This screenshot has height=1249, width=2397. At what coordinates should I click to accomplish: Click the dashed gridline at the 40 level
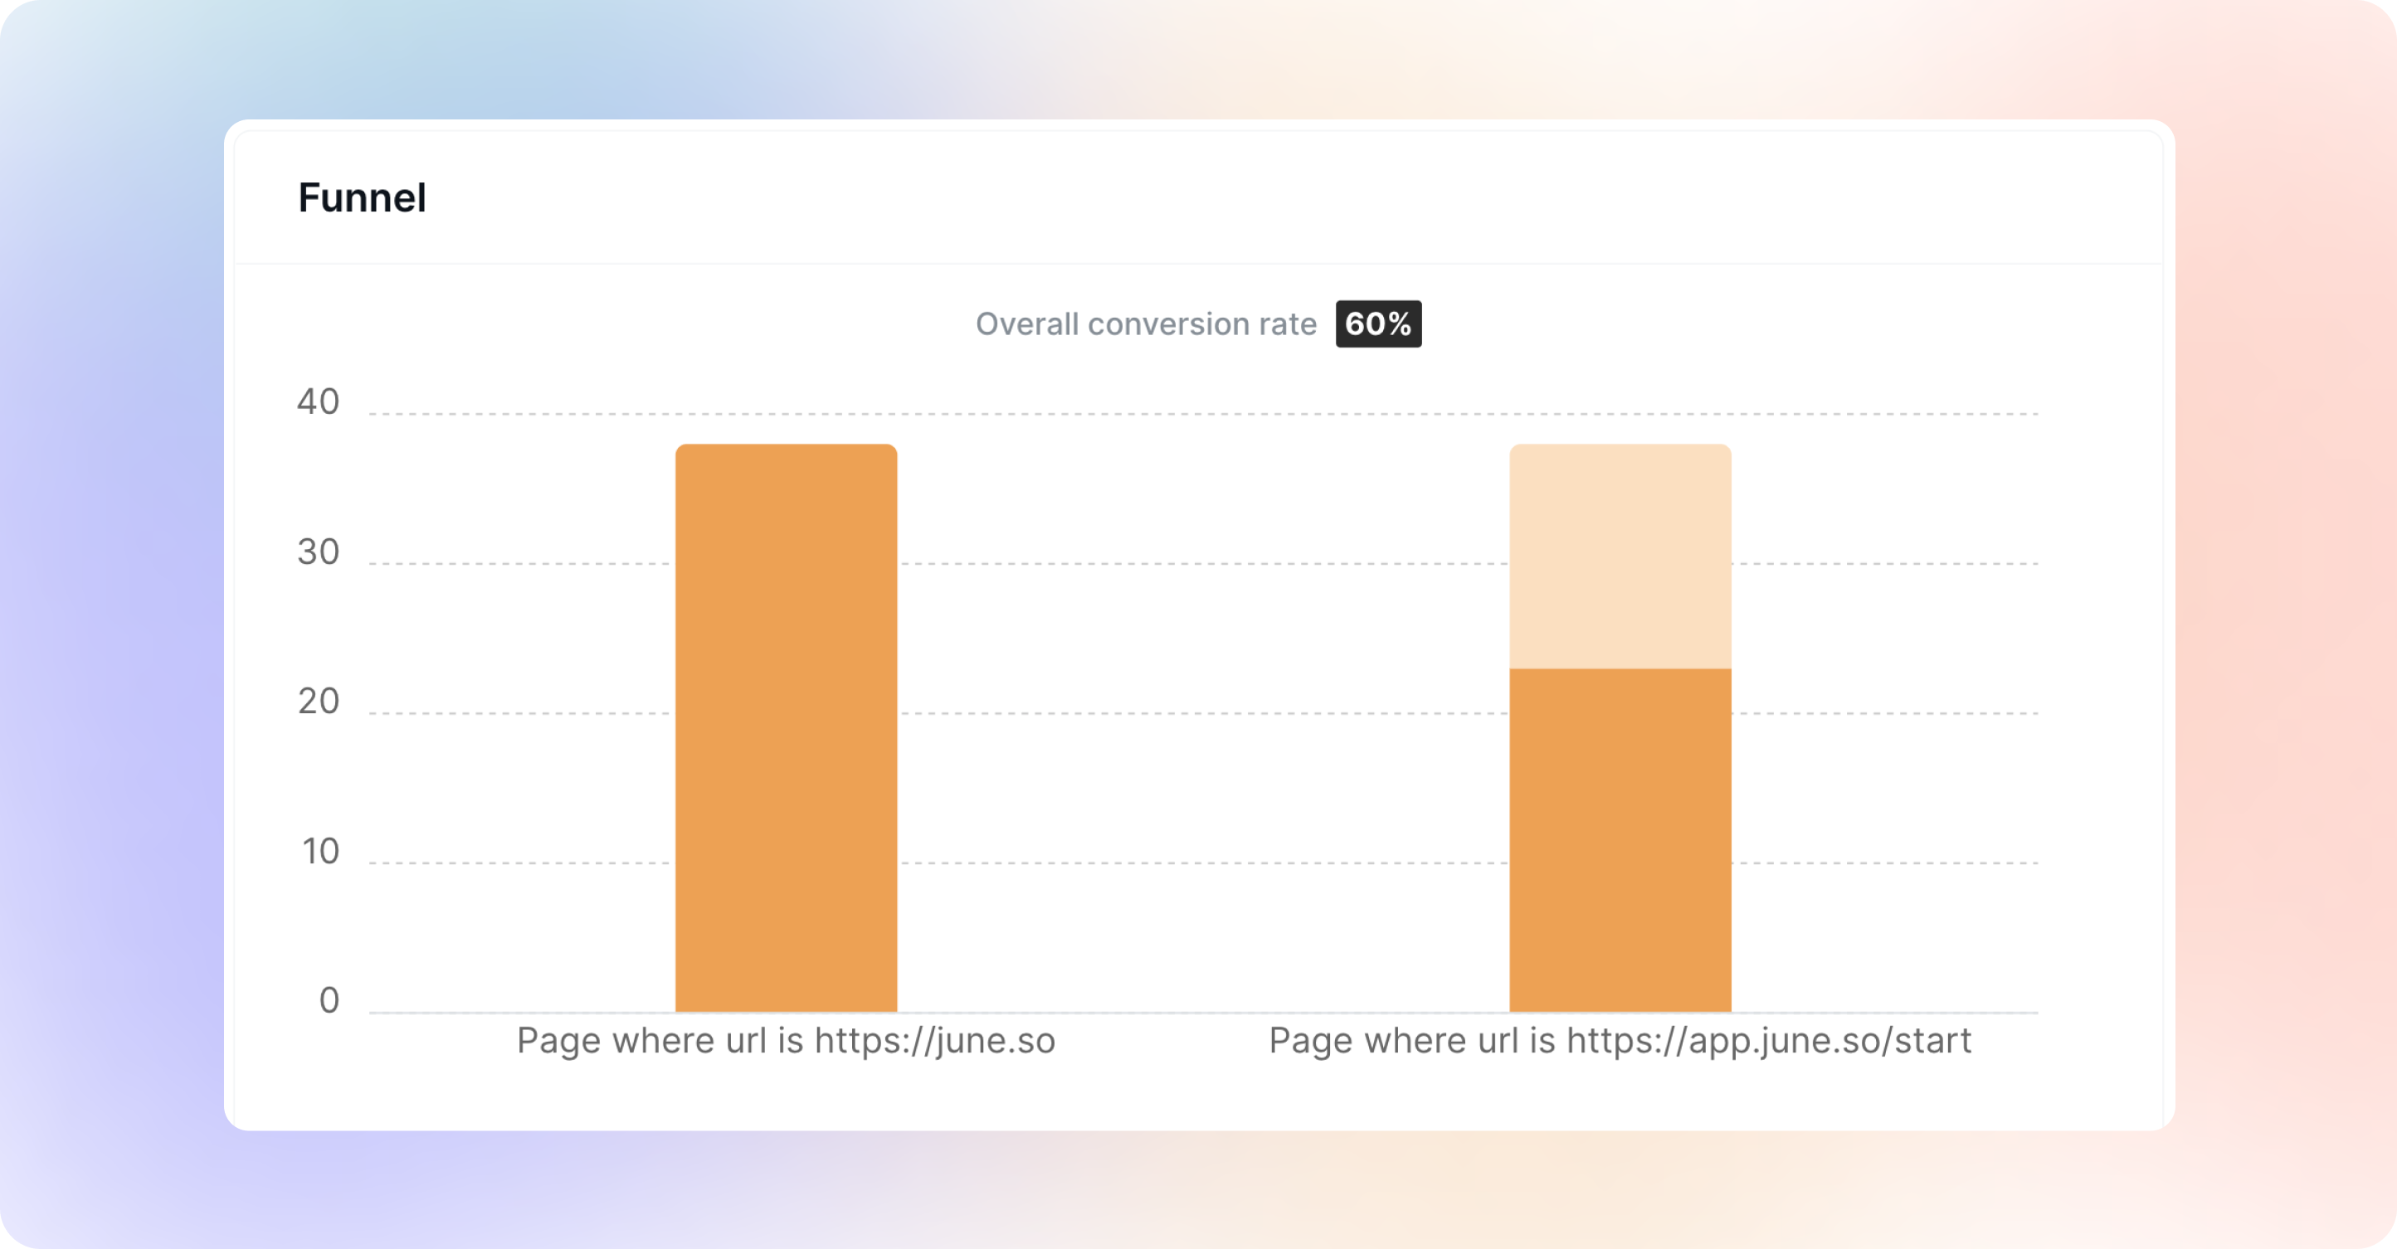[x=1202, y=414]
